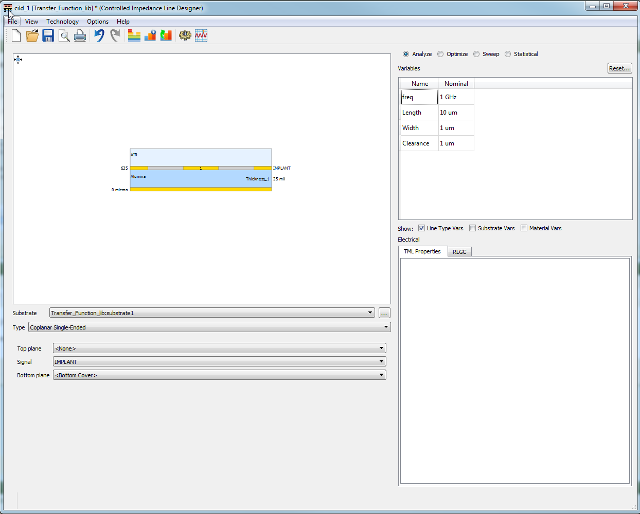This screenshot has width=640, height=514.
Task: Save using the floppy disk icon
Action: pyautogui.click(x=48, y=35)
